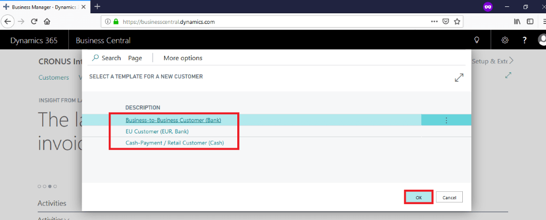Open the Setup & Extensions menu
This screenshot has height=220, width=546.
coord(489,61)
